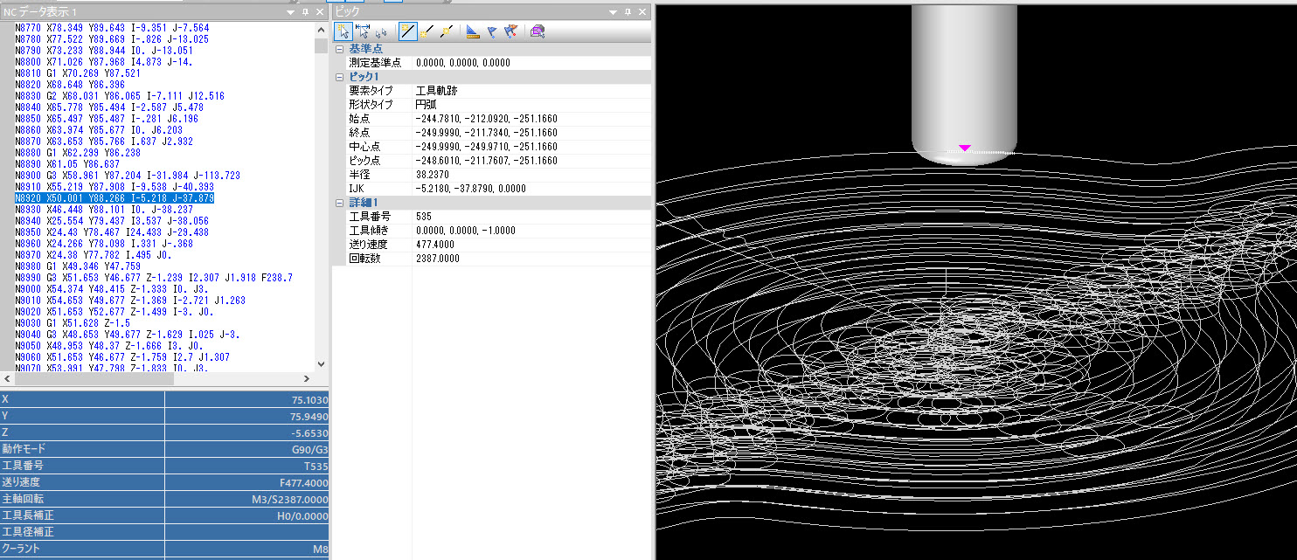Screen dimensions: 1297x560
Task: Select NC line N8830 G2
Action: pos(120,96)
